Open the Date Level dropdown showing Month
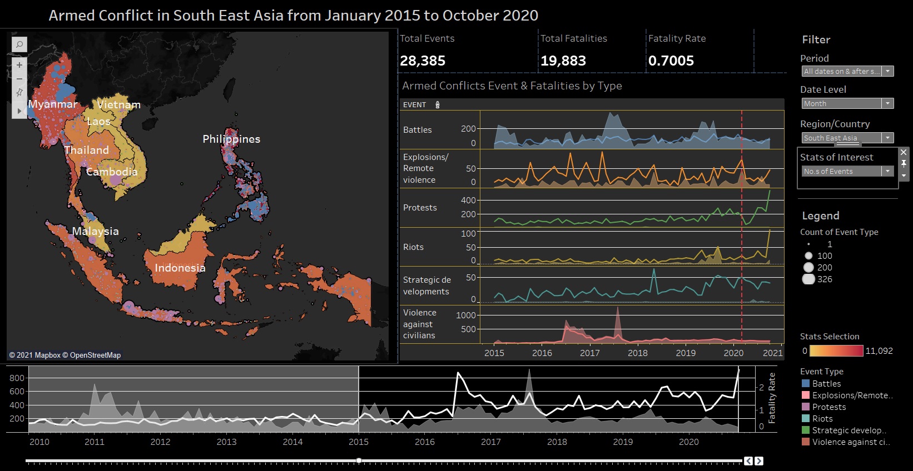The width and height of the screenshot is (913, 471). pyautogui.click(x=847, y=103)
